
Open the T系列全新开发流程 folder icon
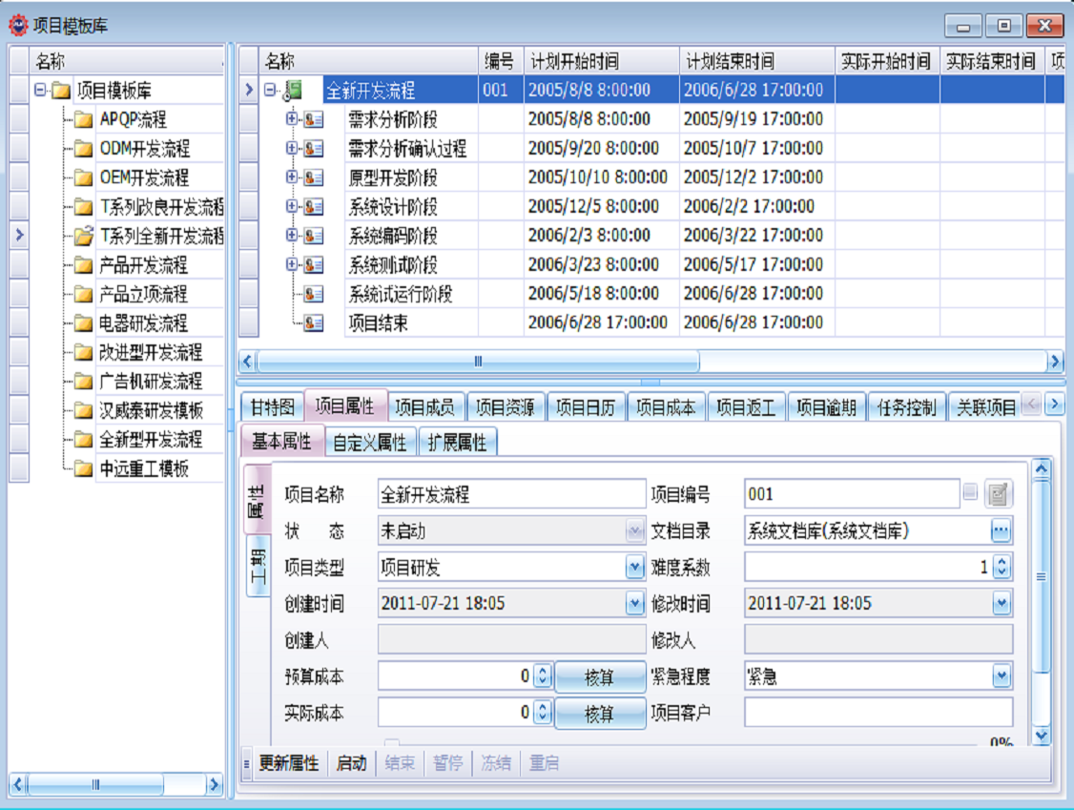(x=84, y=236)
